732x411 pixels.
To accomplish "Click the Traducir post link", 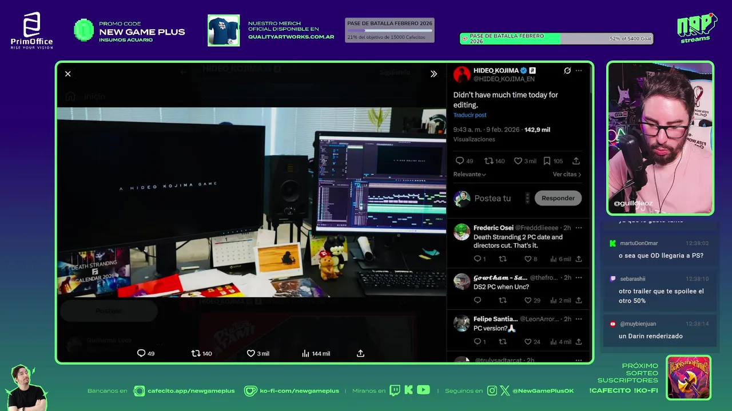I will coord(470,115).
